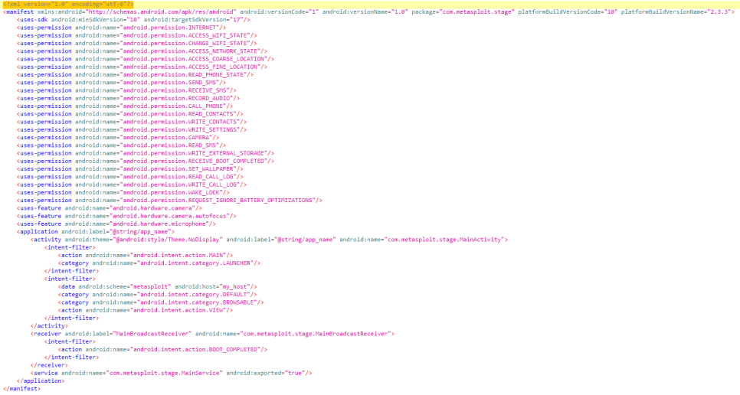
Task: Select the MainActivity activity tag line
Action: click(269, 240)
